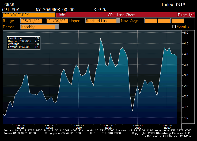Toggle the Events checkbox

pos(174,27)
